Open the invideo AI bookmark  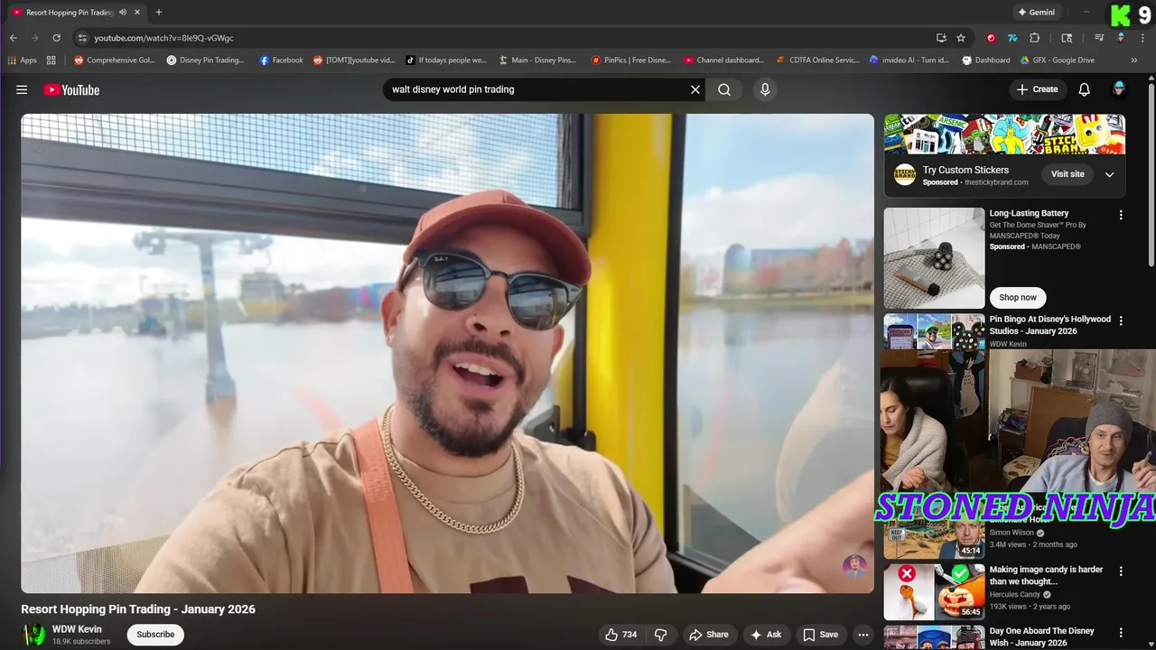pyautogui.click(x=909, y=60)
